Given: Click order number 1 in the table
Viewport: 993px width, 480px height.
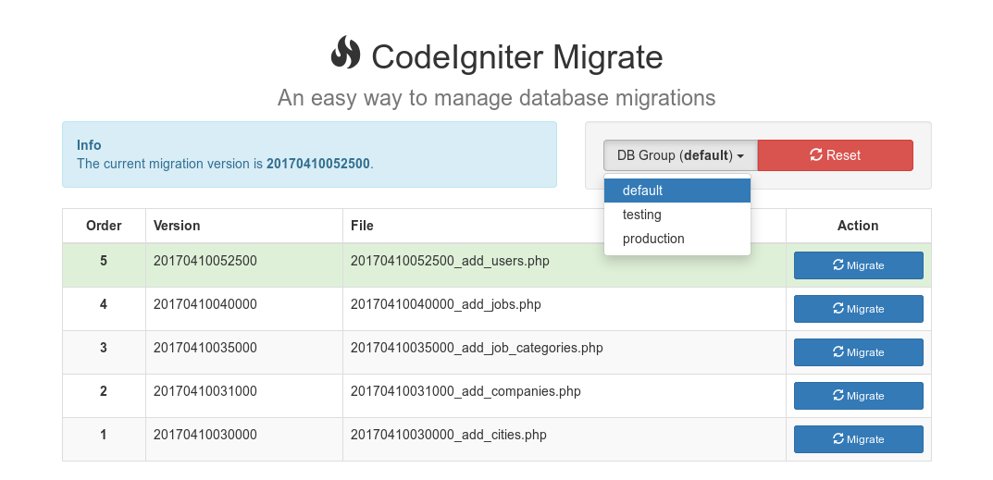Looking at the screenshot, I should coord(104,435).
